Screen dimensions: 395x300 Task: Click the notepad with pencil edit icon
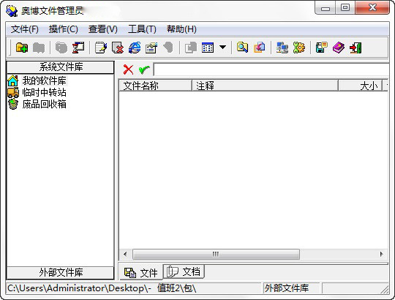click(x=101, y=48)
